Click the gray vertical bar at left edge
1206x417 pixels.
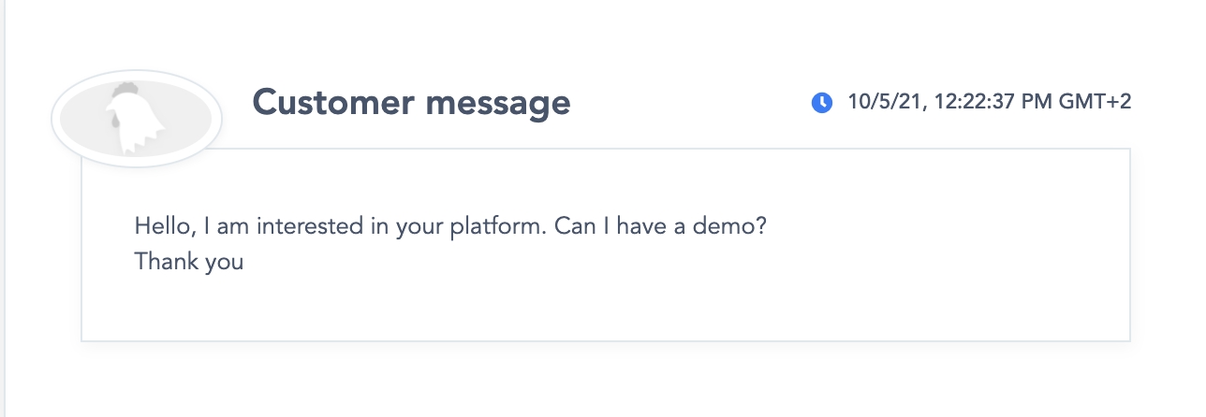point(3,208)
